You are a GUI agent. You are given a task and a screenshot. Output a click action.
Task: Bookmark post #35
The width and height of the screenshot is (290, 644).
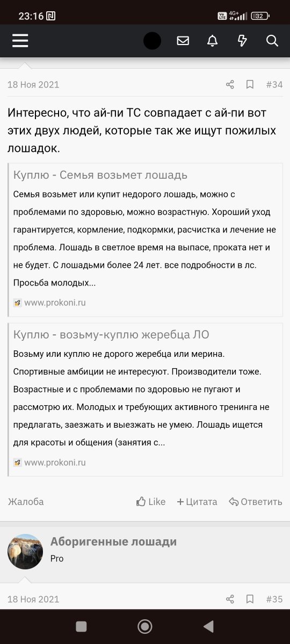click(250, 599)
